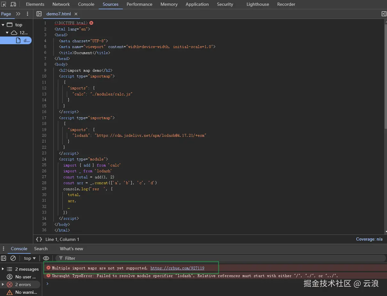This screenshot has width=387, height=296.
Task: Show more navigator tabs via double chevron
Action: click(18, 14)
